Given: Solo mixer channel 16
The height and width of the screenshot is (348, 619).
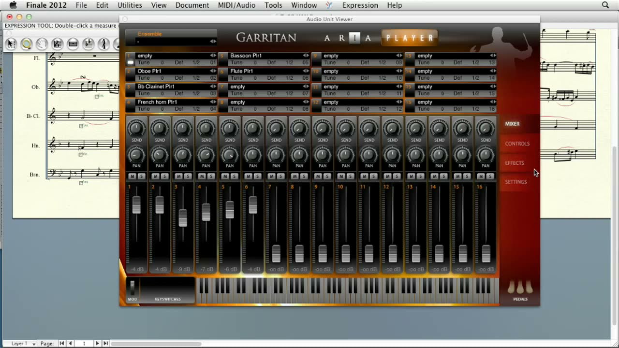Looking at the screenshot, I should click(x=490, y=176).
